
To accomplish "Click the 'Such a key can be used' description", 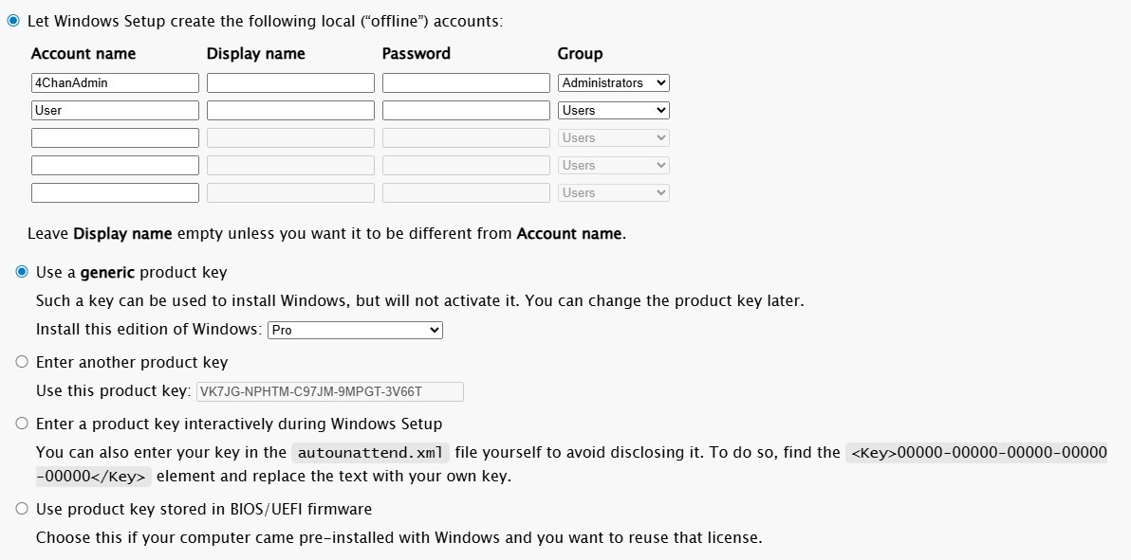I will (419, 300).
